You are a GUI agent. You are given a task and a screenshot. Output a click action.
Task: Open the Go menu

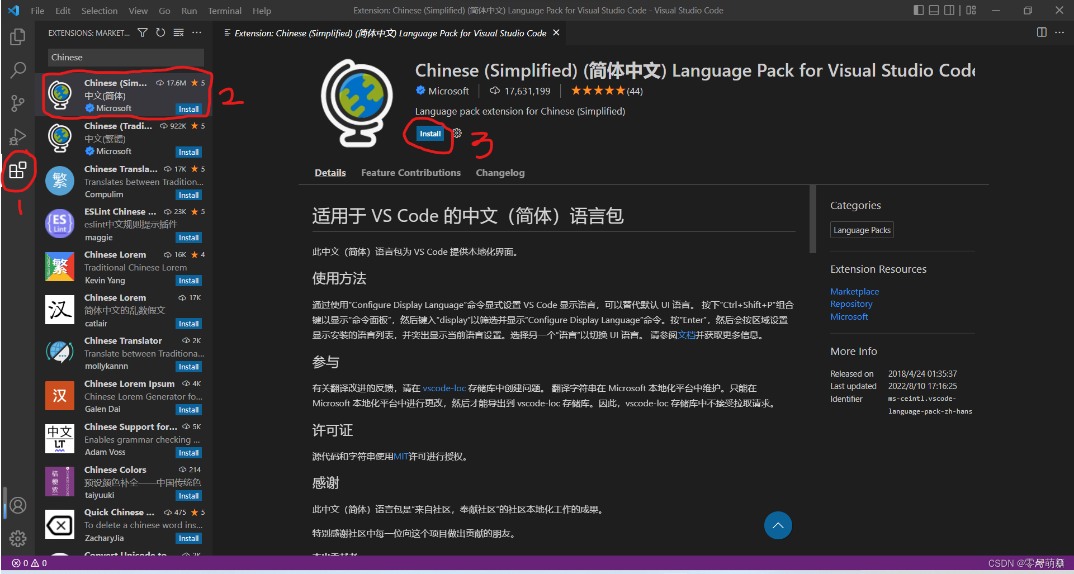[x=164, y=11]
